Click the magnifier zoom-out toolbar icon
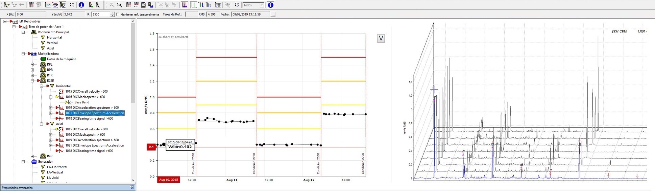 coord(119,5)
